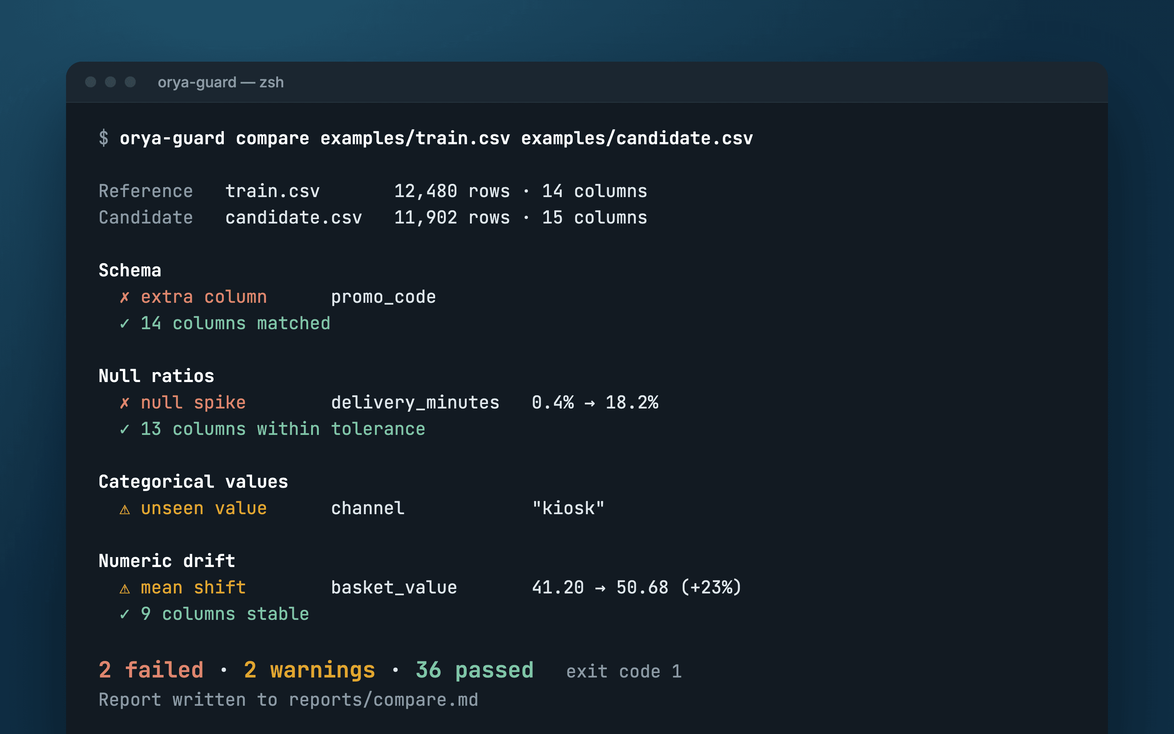The image size is (1174, 734).
Task: Click the 'promo_code' column name
Action: [384, 297]
